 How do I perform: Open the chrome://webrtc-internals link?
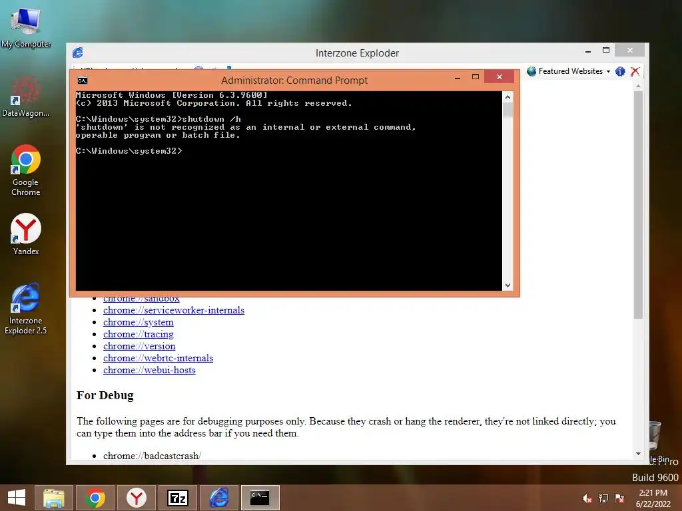click(x=158, y=358)
